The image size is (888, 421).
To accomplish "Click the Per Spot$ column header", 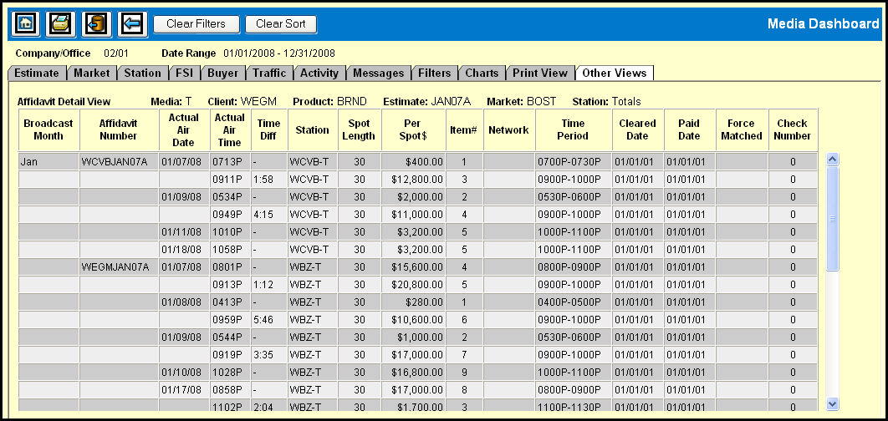I will click(414, 129).
